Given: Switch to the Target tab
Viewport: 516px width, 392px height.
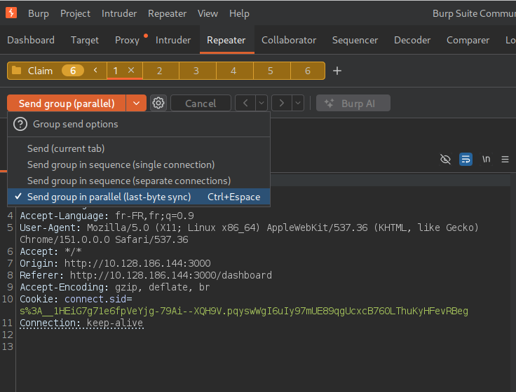Looking at the screenshot, I should coord(85,40).
